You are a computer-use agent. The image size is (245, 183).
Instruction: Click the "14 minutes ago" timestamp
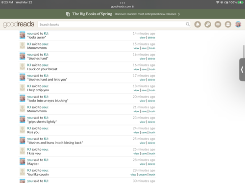pyautogui.click(x=144, y=34)
